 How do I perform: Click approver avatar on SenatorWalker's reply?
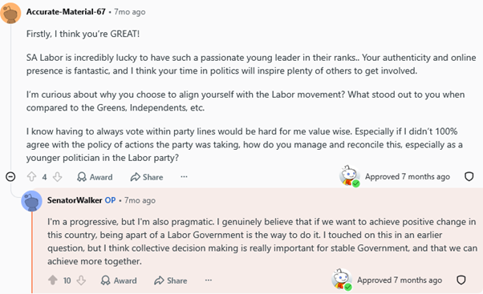click(x=342, y=280)
